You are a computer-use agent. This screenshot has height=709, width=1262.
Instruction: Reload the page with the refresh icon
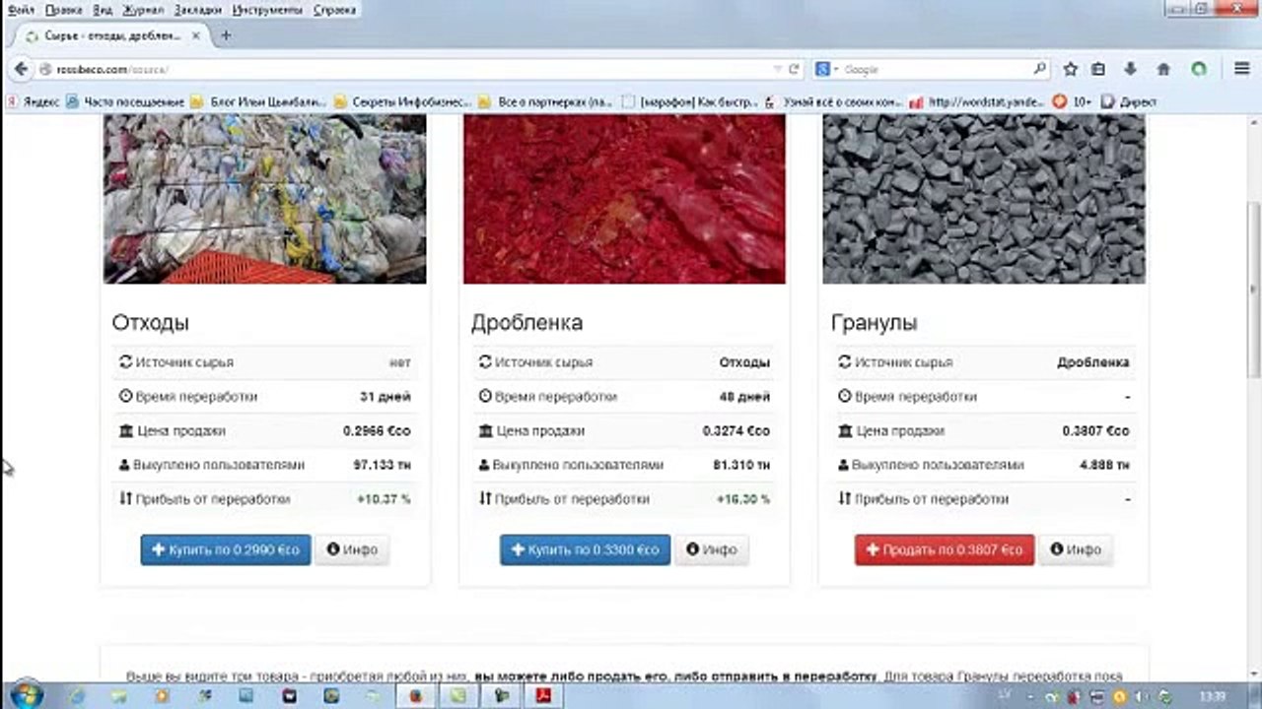click(x=794, y=70)
